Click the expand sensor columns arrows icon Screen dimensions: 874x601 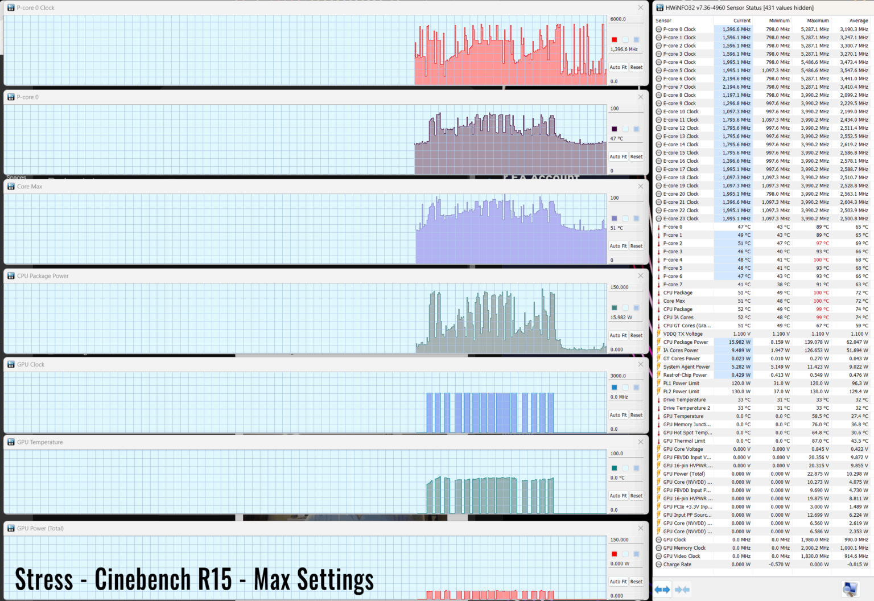(662, 590)
